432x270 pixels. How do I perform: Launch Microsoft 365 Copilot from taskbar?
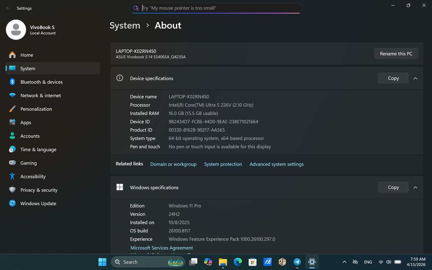(208, 262)
